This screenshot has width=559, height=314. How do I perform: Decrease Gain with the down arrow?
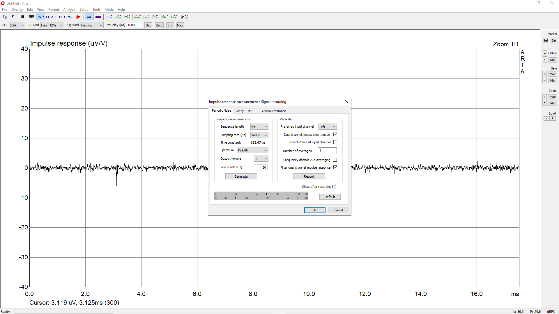(544, 80)
